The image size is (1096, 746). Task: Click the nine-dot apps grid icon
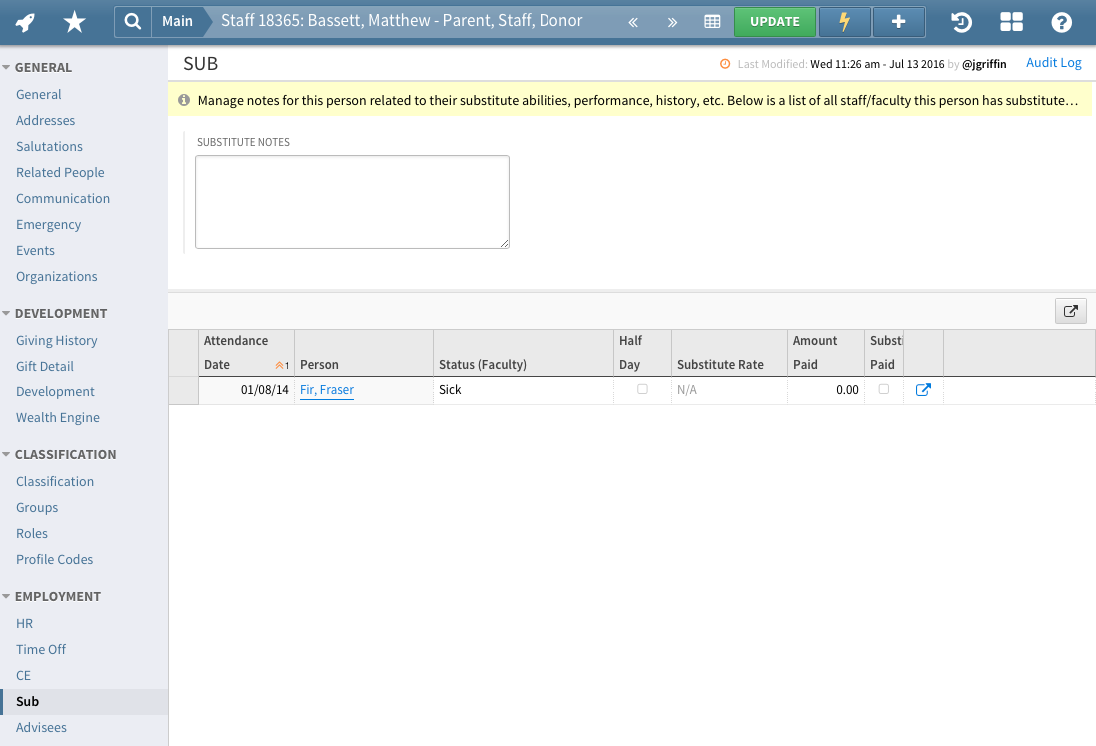[1011, 21]
